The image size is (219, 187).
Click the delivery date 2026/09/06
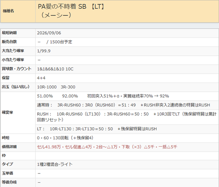(49, 33)
